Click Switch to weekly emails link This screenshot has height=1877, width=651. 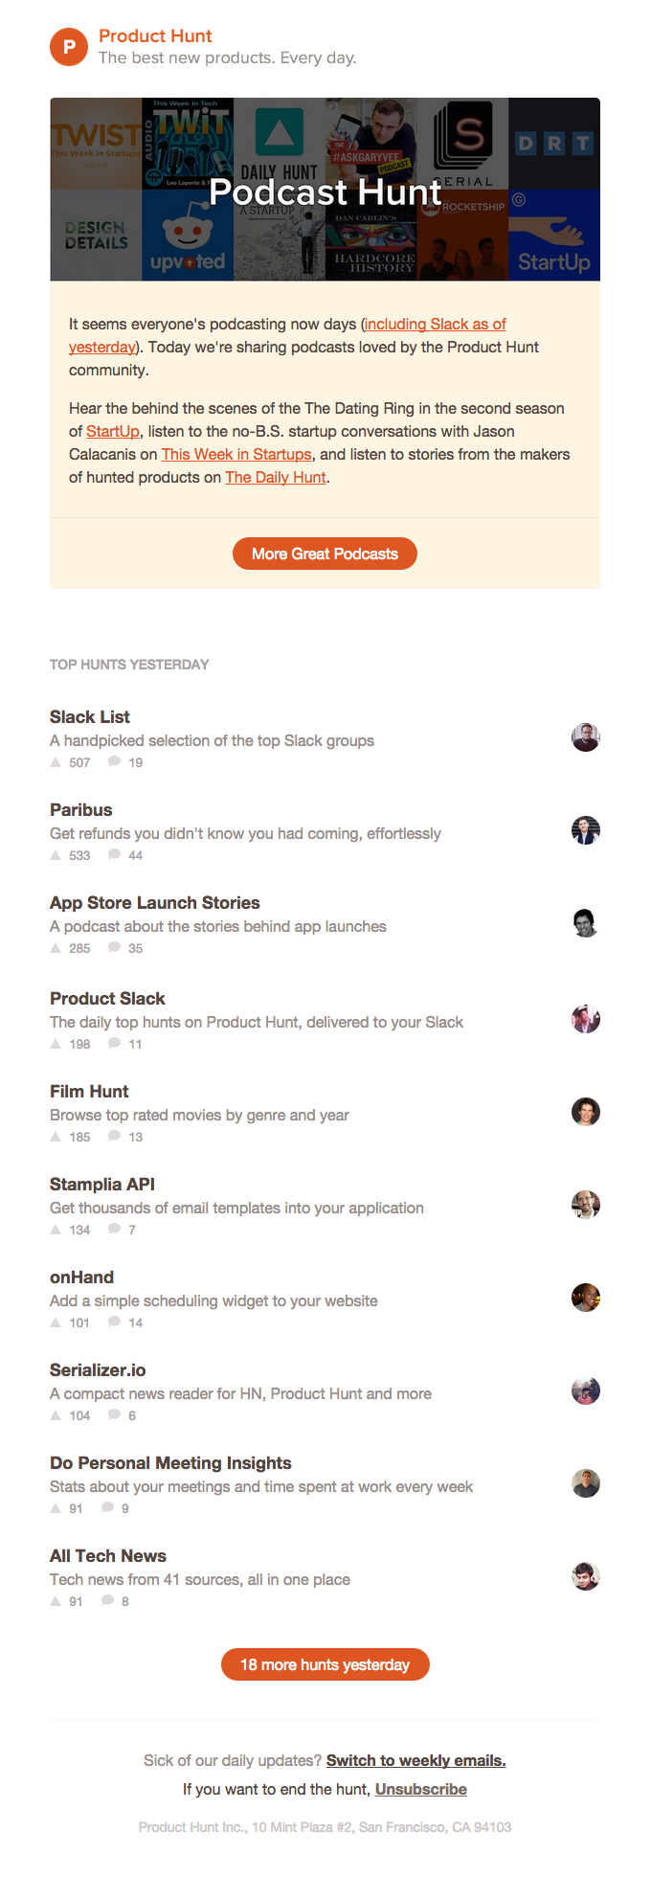pyautogui.click(x=415, y=1760)
